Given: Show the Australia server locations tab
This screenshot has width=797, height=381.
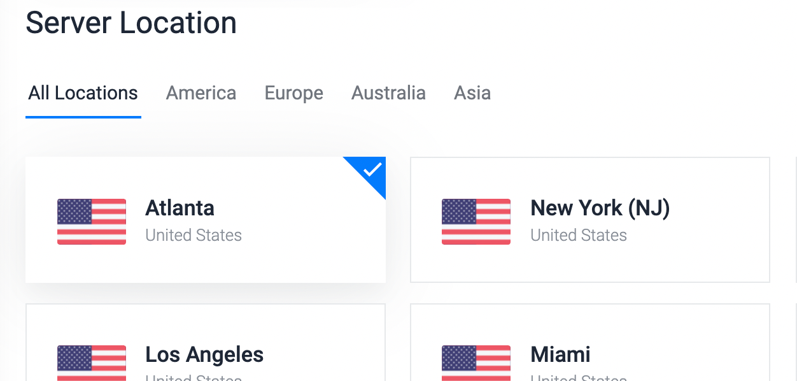Looking at the screenshot, I should [x=388, y=93].
